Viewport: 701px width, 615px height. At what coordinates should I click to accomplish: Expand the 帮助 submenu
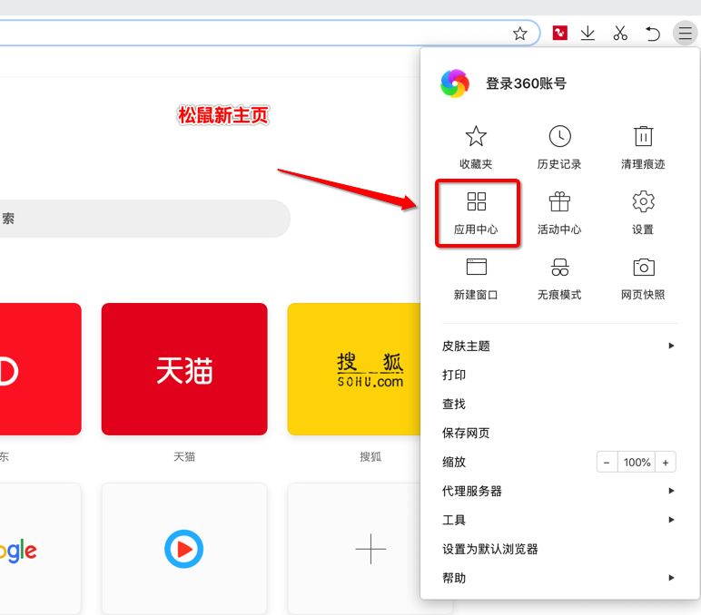[x=559, y=578]
